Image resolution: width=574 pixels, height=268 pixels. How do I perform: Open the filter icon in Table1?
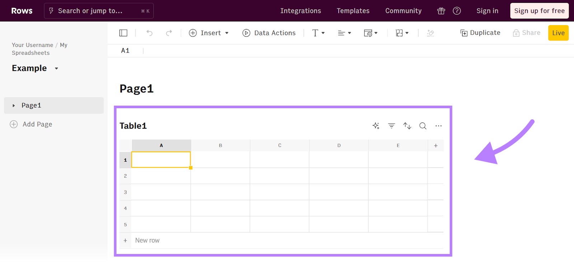[x=391, y=126]
